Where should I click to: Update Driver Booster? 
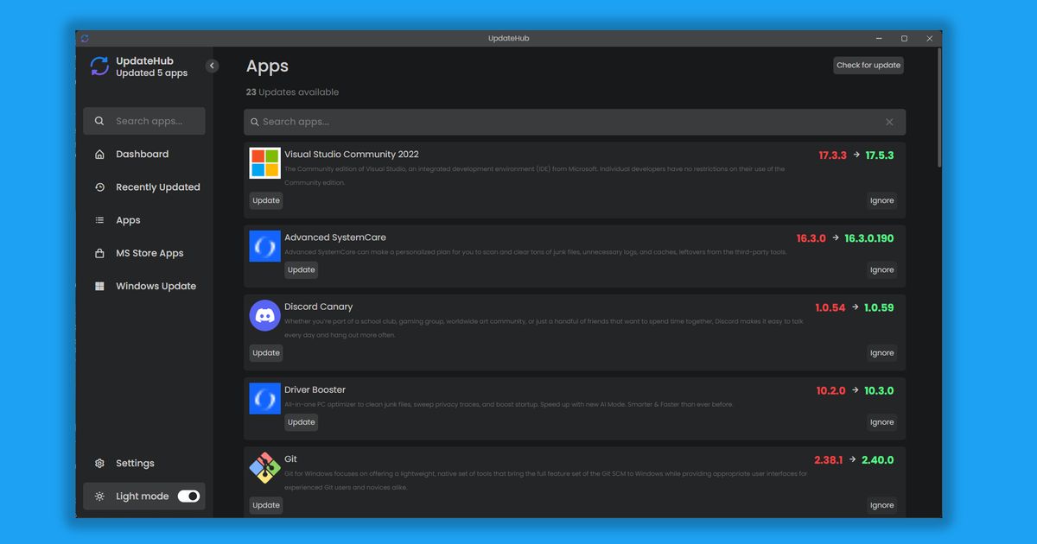tap(301, 422)
